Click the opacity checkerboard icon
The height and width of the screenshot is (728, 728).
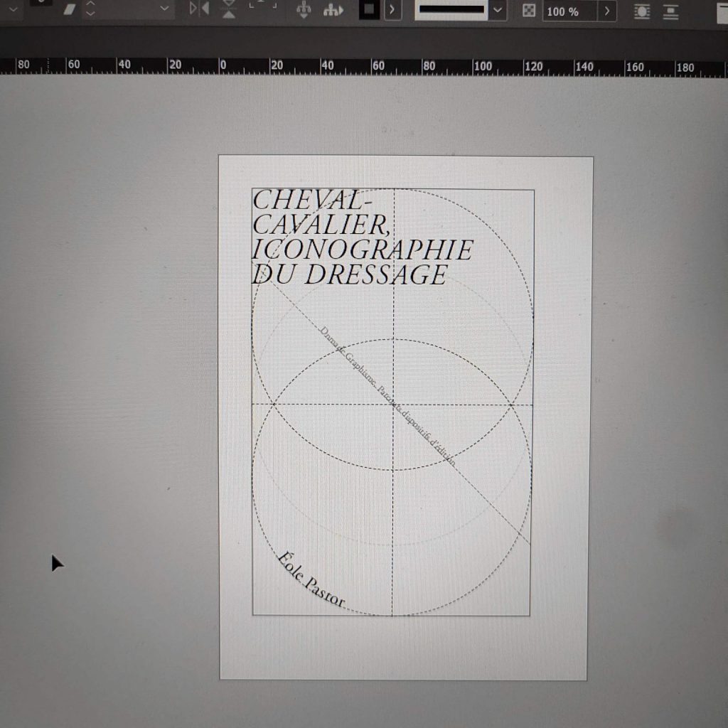point(528,11)
